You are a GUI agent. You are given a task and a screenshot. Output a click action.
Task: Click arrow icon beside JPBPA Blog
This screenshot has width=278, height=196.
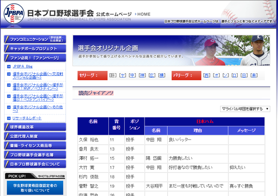point(9,67)
